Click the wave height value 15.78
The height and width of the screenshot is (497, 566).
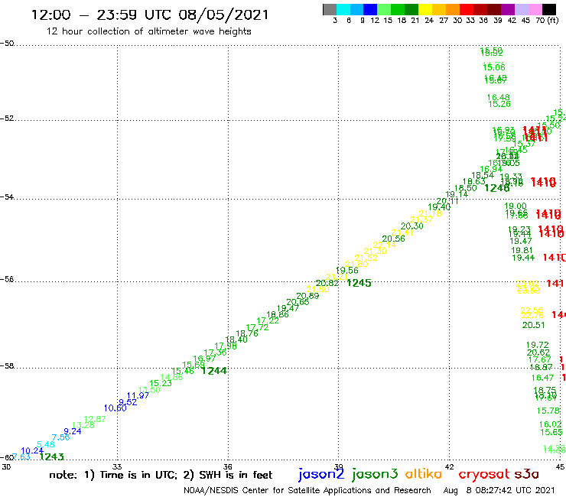[x=548, y=411]
